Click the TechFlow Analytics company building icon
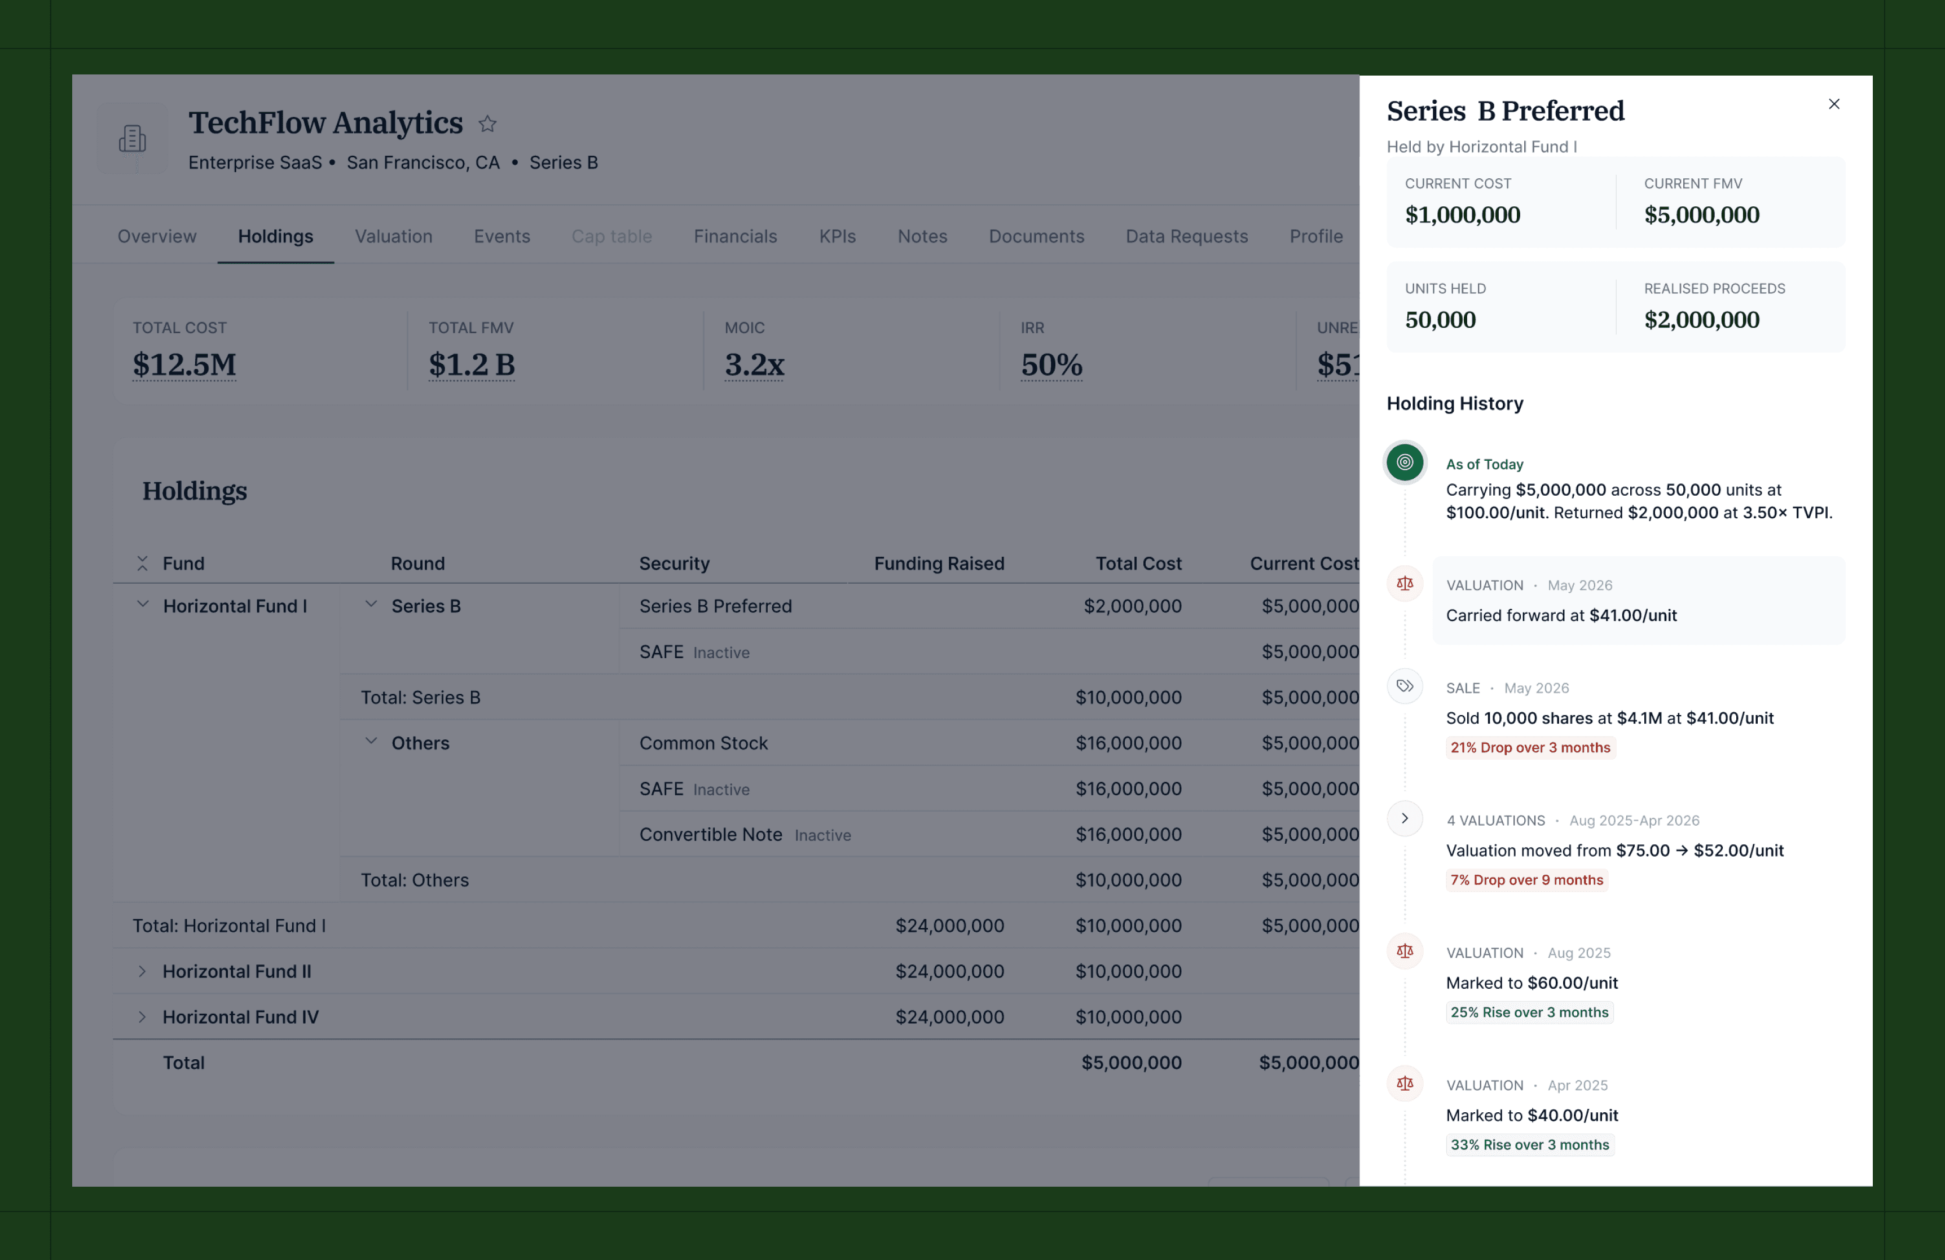 [133, 138]
